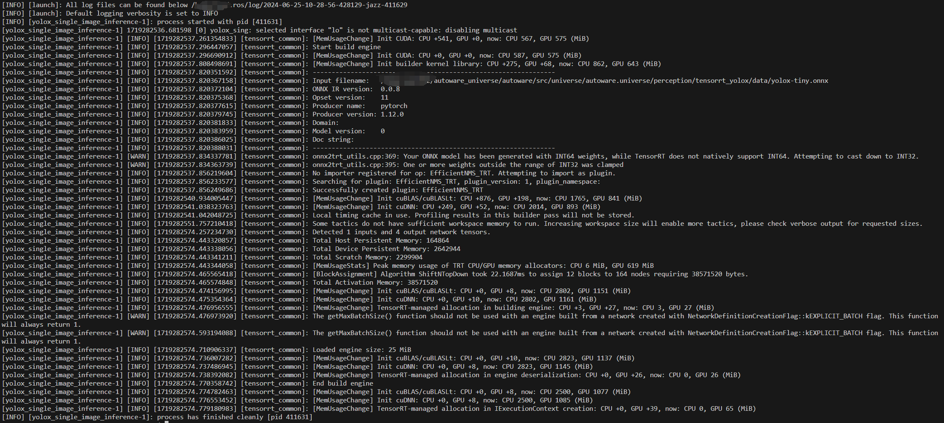Click 'Init builder kernel library' memory line
The height and width of the screenshot is (423, 944).
332,64
